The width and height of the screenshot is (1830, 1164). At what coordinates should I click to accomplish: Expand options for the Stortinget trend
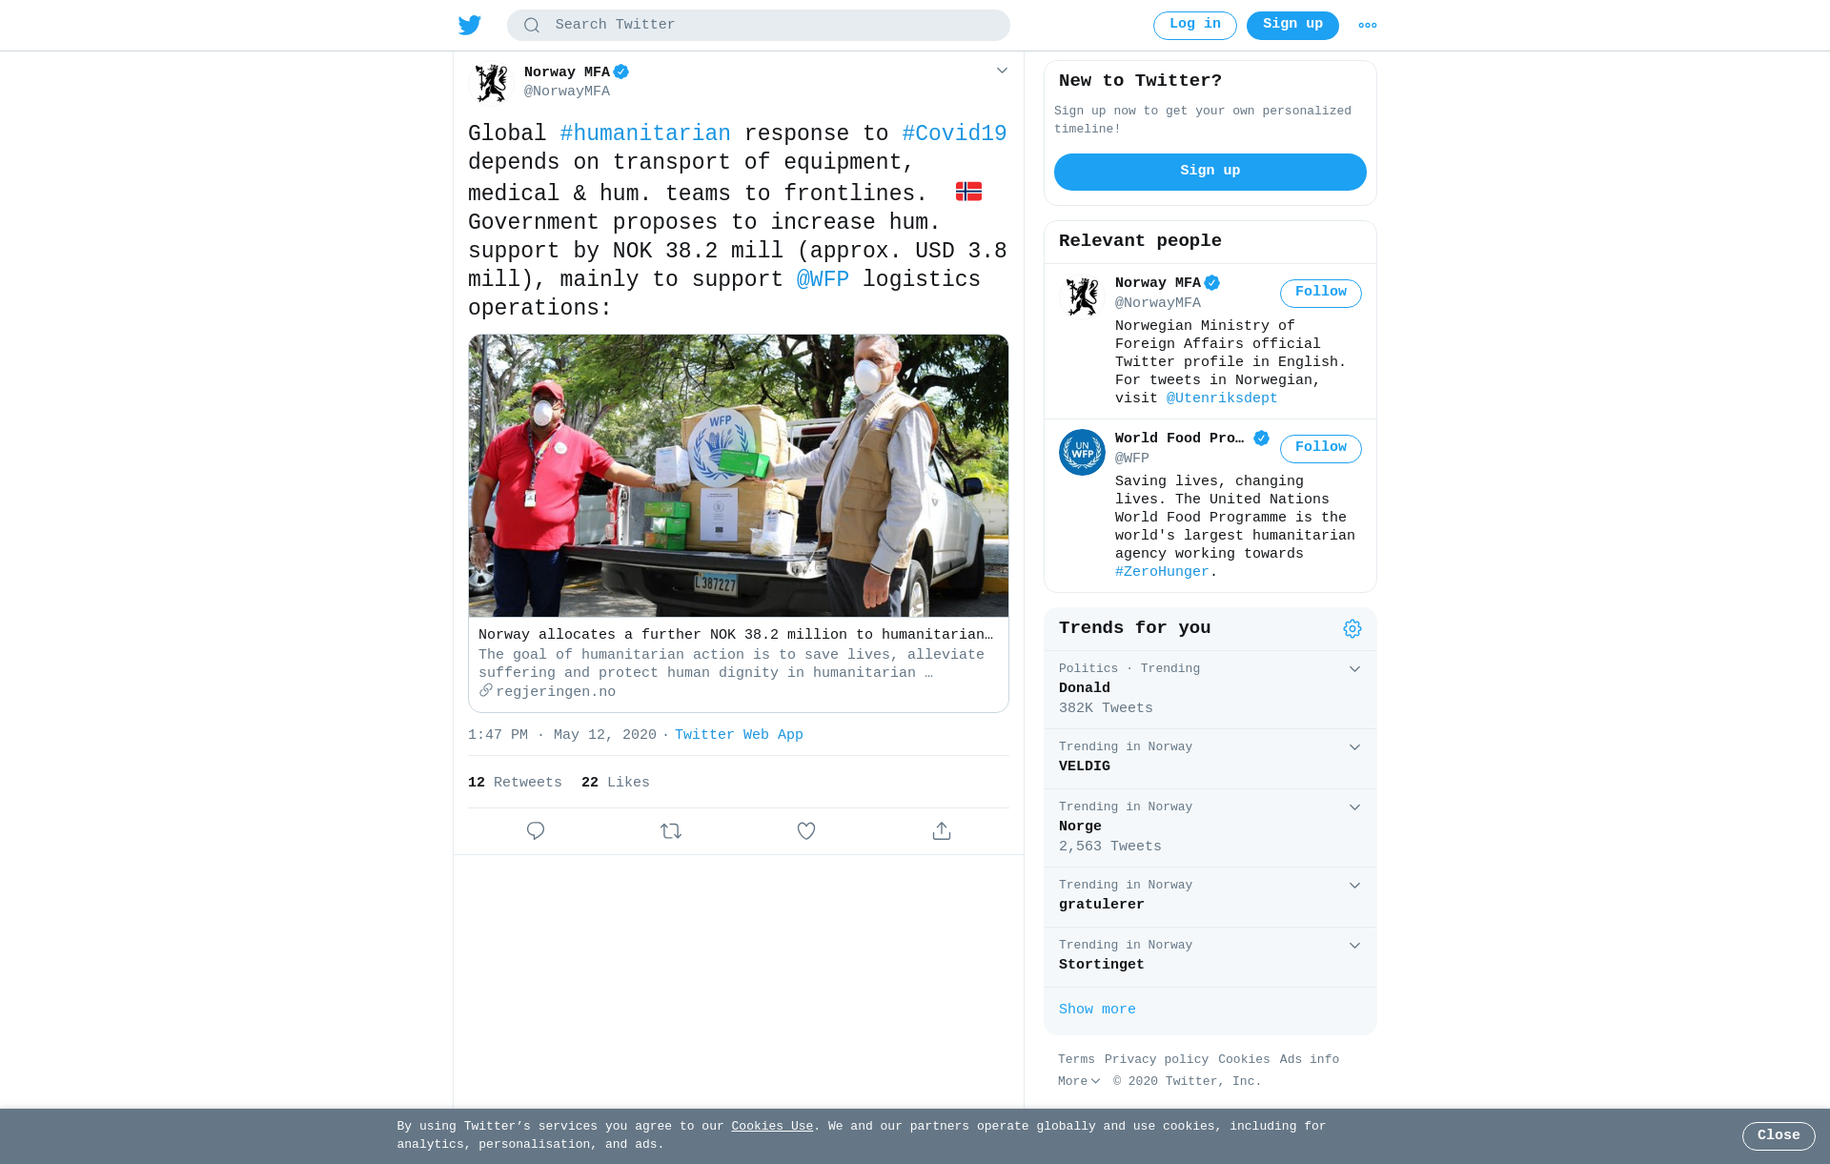[1354, 946]
